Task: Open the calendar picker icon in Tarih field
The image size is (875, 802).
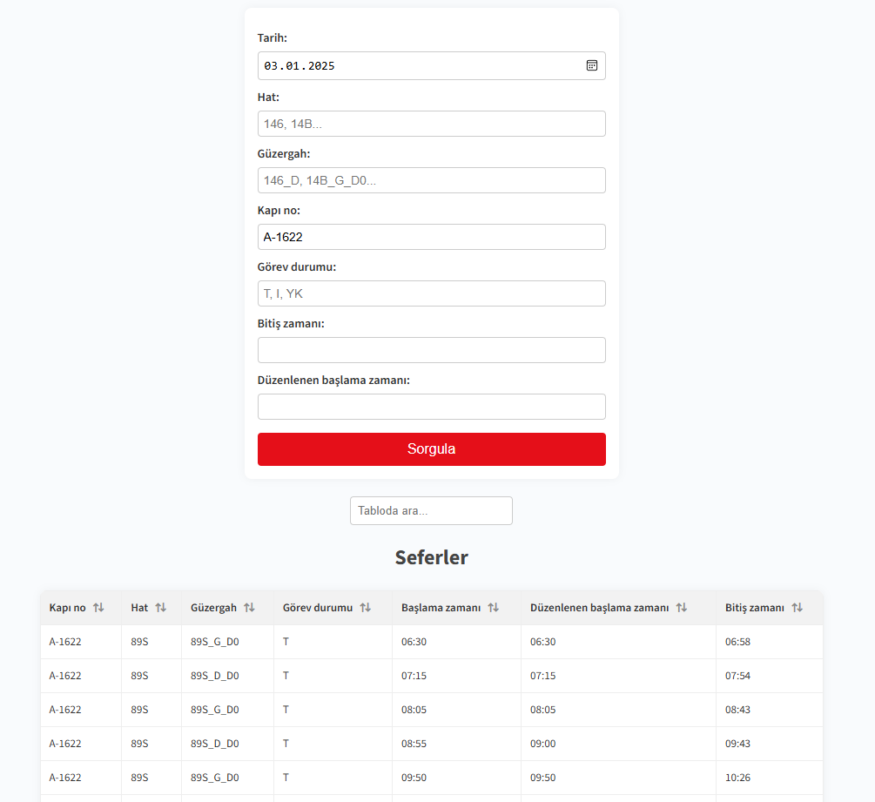Action: (x=591, y=65)
